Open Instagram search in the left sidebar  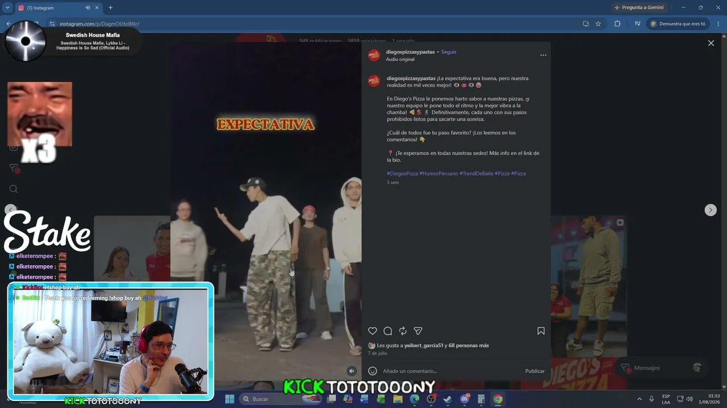[14, 189]
